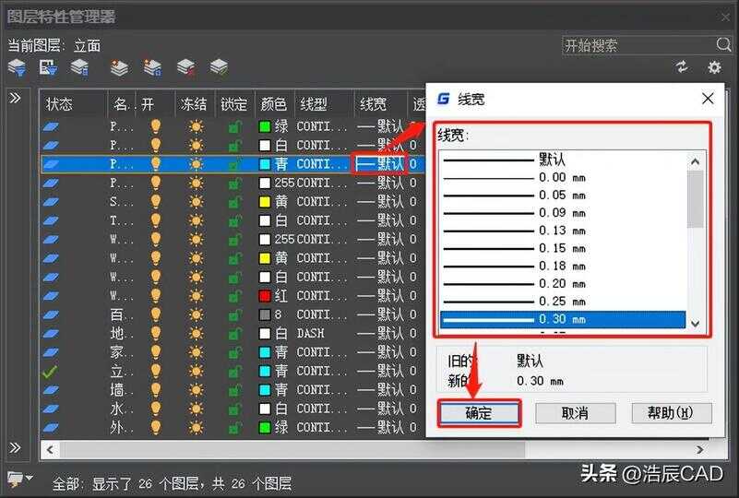Click the first layer filter icon in toolbar
The height and width of the screenshot is (498, 739).
[17, 67]
